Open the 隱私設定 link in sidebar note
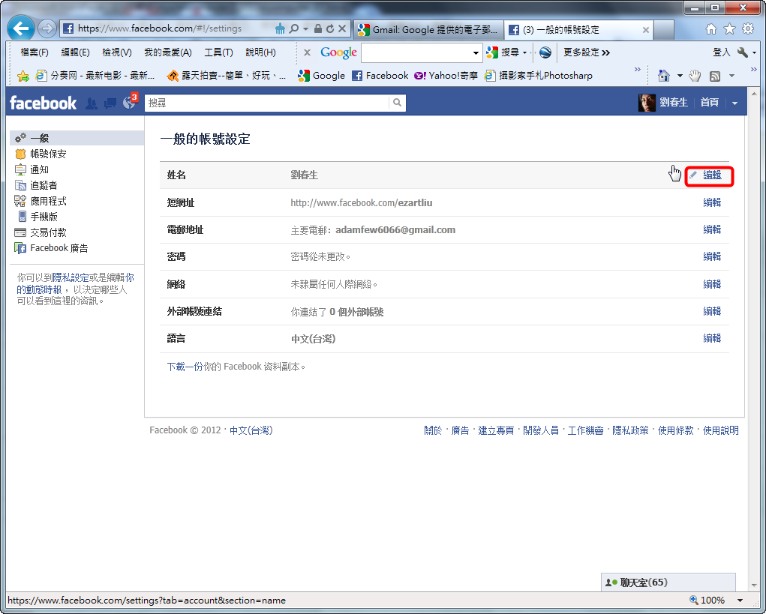The width and height of the screenshot is (766, 614). coord(71,277)
